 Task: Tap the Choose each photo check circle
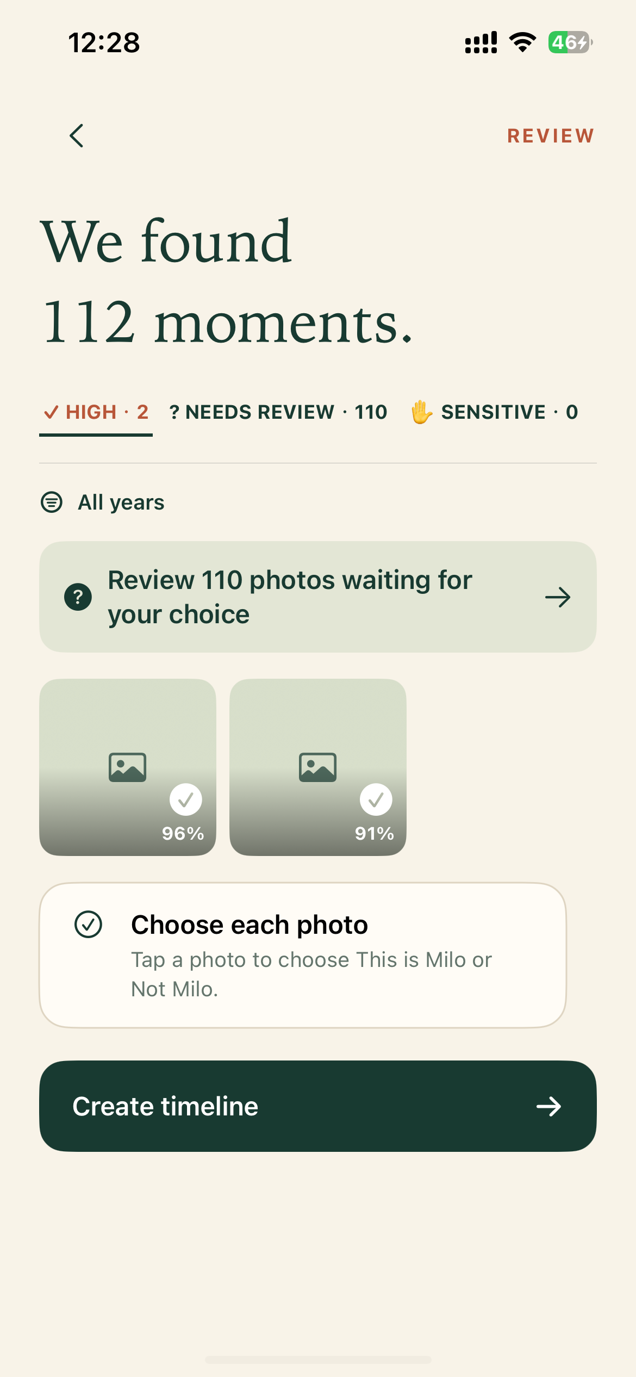(88, 925)
